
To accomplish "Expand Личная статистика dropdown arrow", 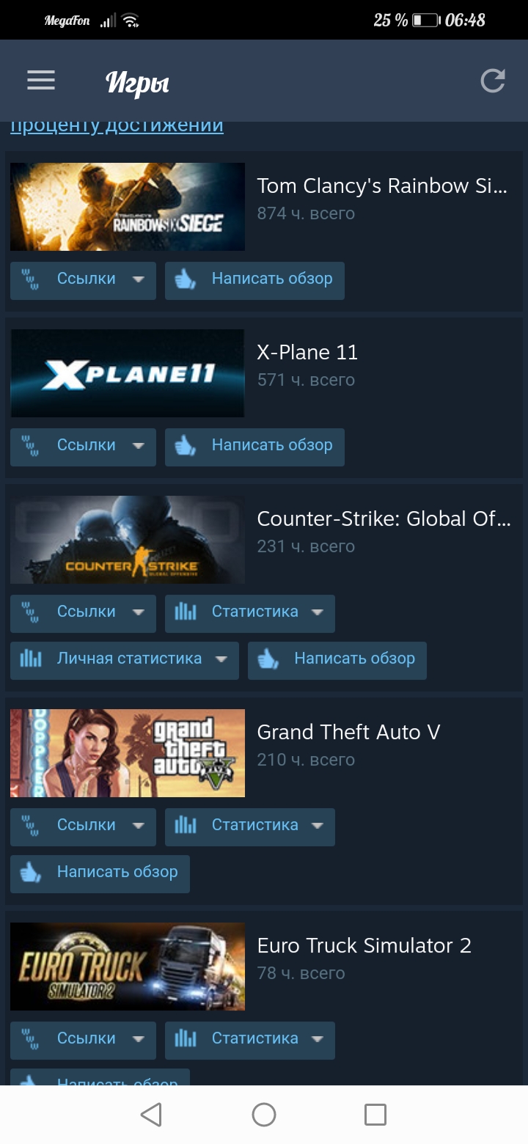I will coord(221,659).
